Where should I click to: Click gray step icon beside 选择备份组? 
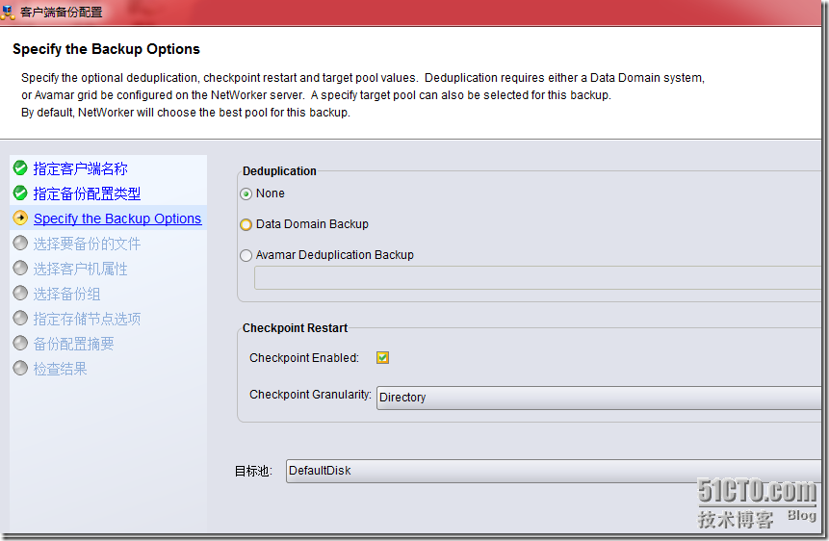(x=20, y=293)
